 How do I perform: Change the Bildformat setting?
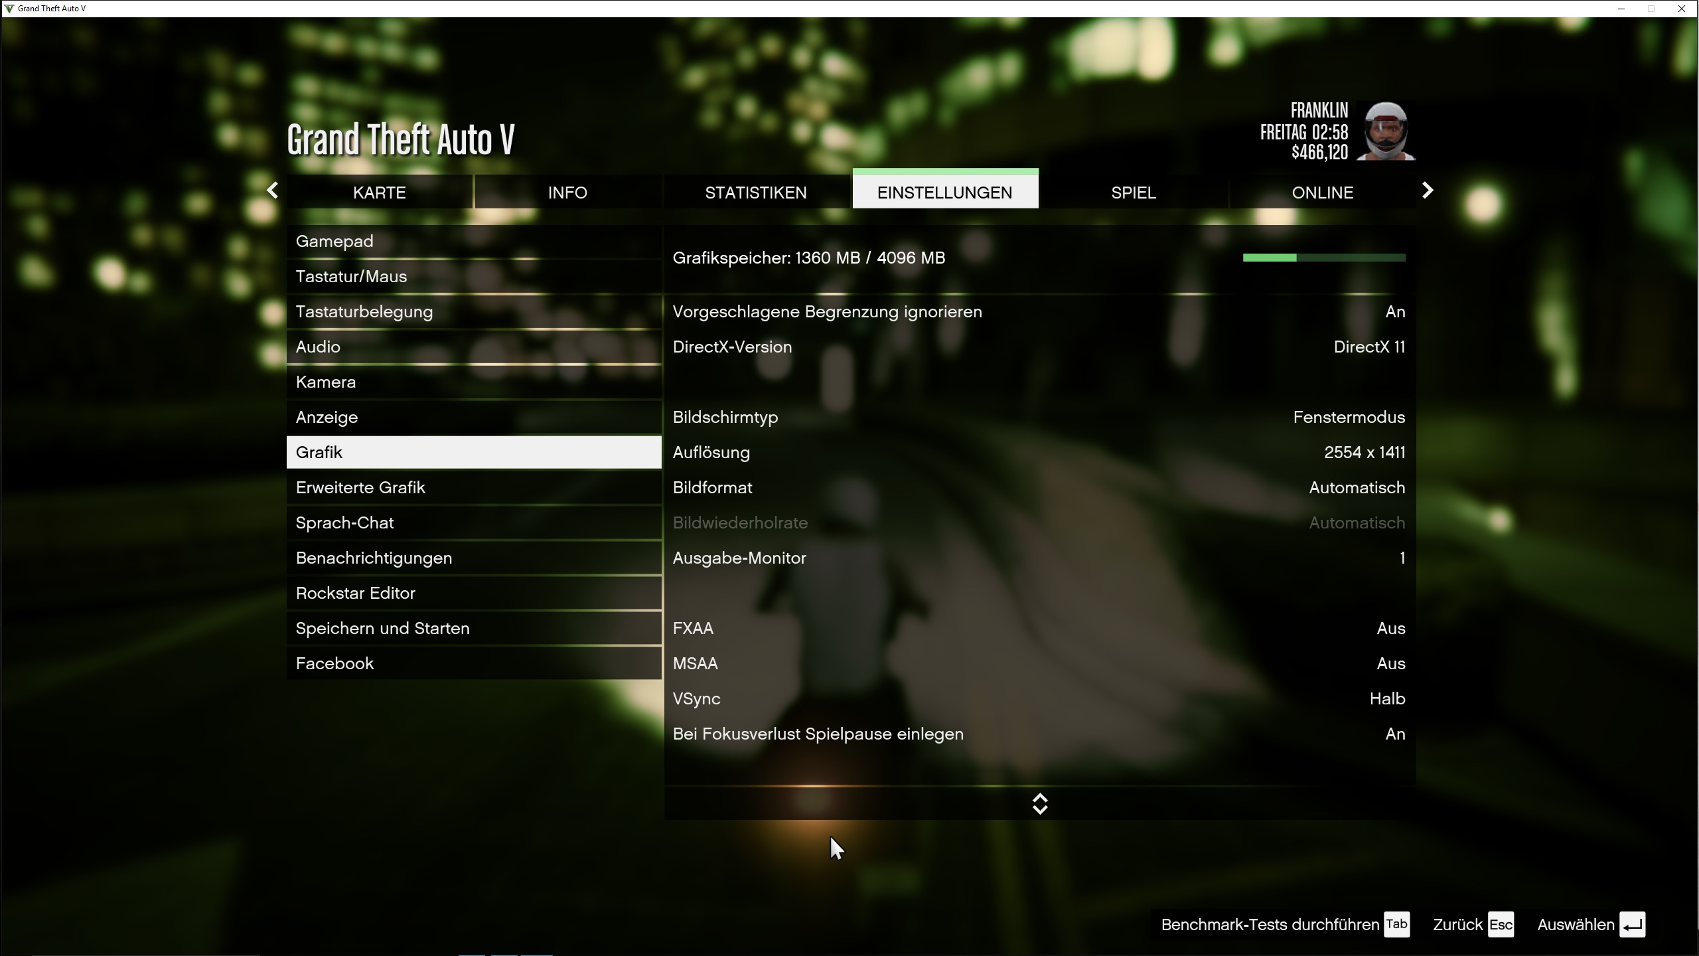click(x=1040, y=487)
